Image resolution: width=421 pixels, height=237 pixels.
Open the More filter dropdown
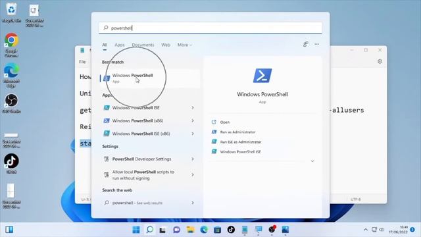[x=184, y=45]
